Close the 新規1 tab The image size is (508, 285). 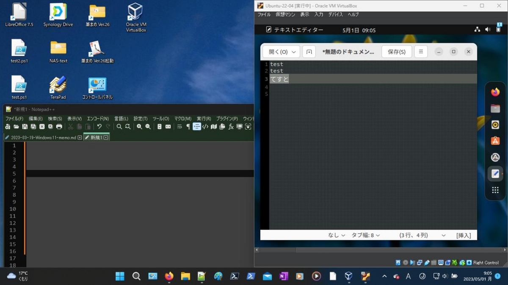tap(106, 138)
